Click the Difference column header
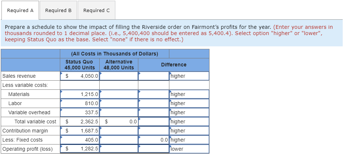346x154 pixels. coord(174,65)
